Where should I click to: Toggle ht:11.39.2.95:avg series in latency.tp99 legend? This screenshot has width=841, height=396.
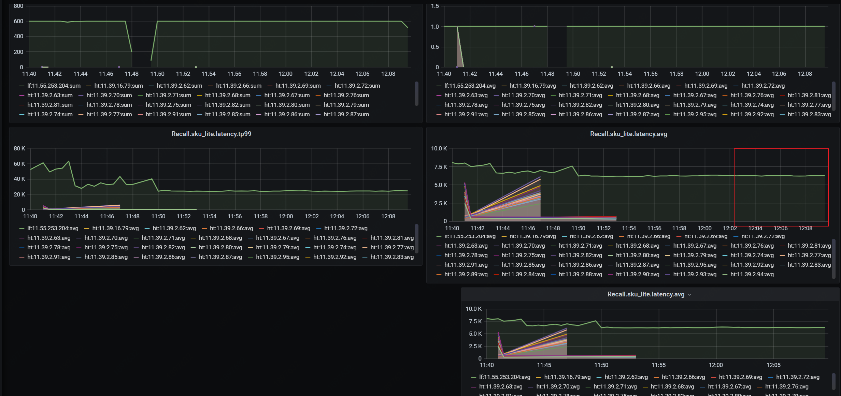pos(277,257)
